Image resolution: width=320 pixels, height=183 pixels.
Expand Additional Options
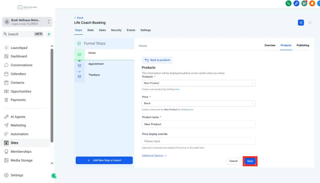[154, 156]
